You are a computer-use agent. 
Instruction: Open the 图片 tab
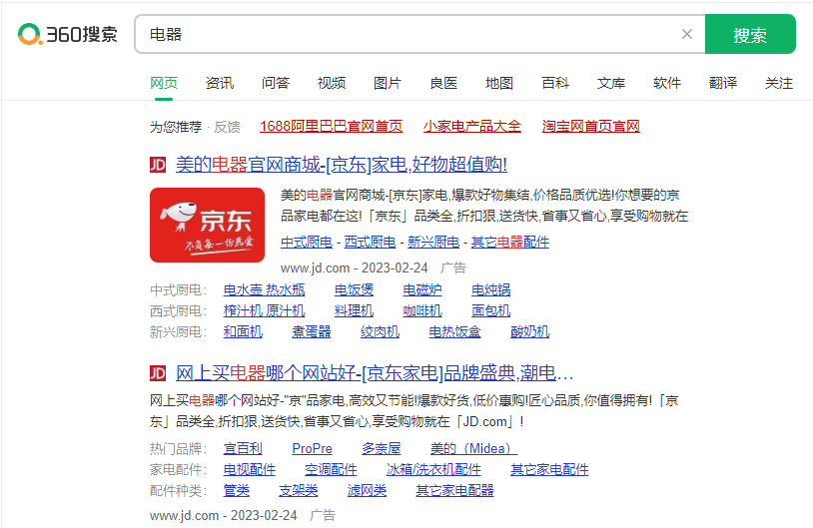[x=388, y=83]
